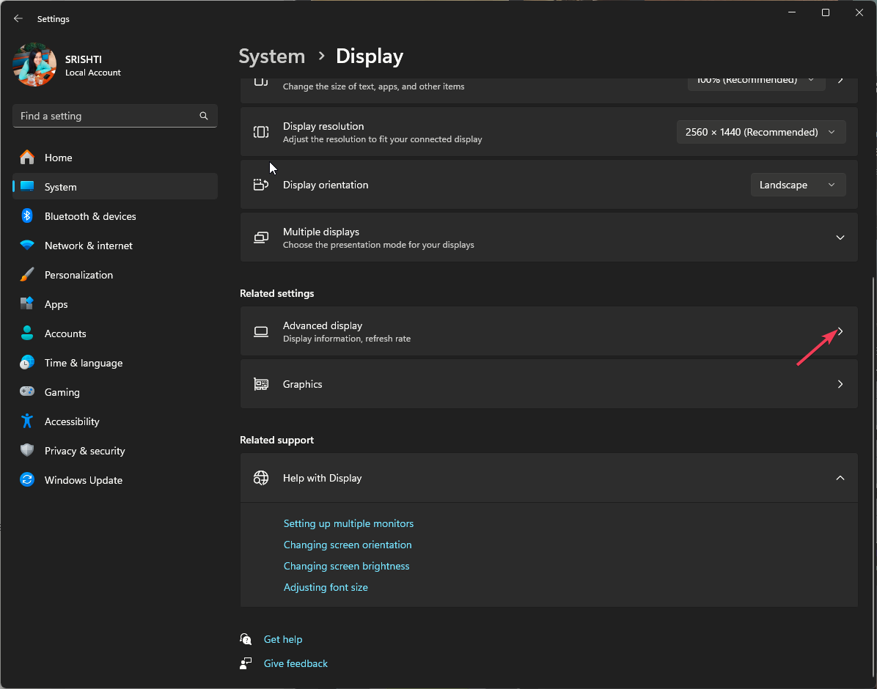Collapse the Help with Display section

pos(840,478)
